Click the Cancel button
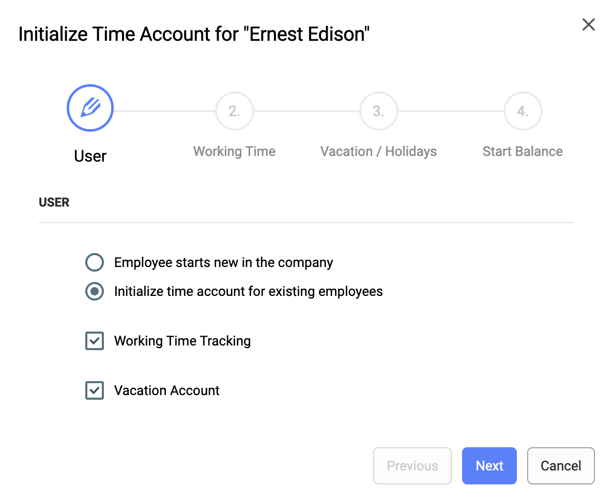The width and height of the screenshot is (613, 503). pyautogui.click(x=561, y=465)
